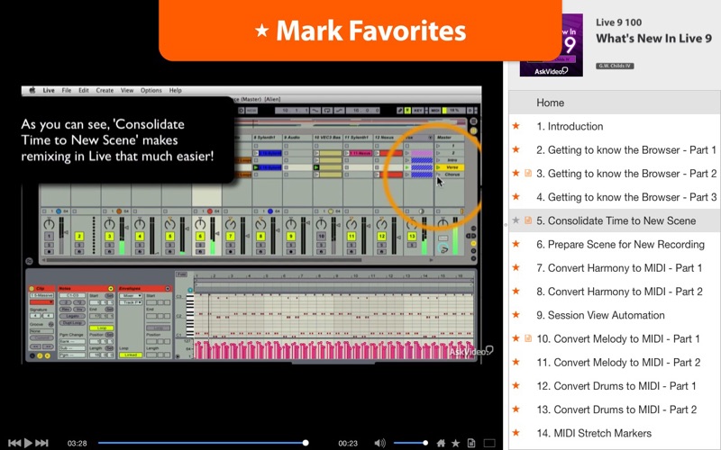Mute audio with the speaker icon
This screenshot has height=450, width=721.
[x=379, y=443]
